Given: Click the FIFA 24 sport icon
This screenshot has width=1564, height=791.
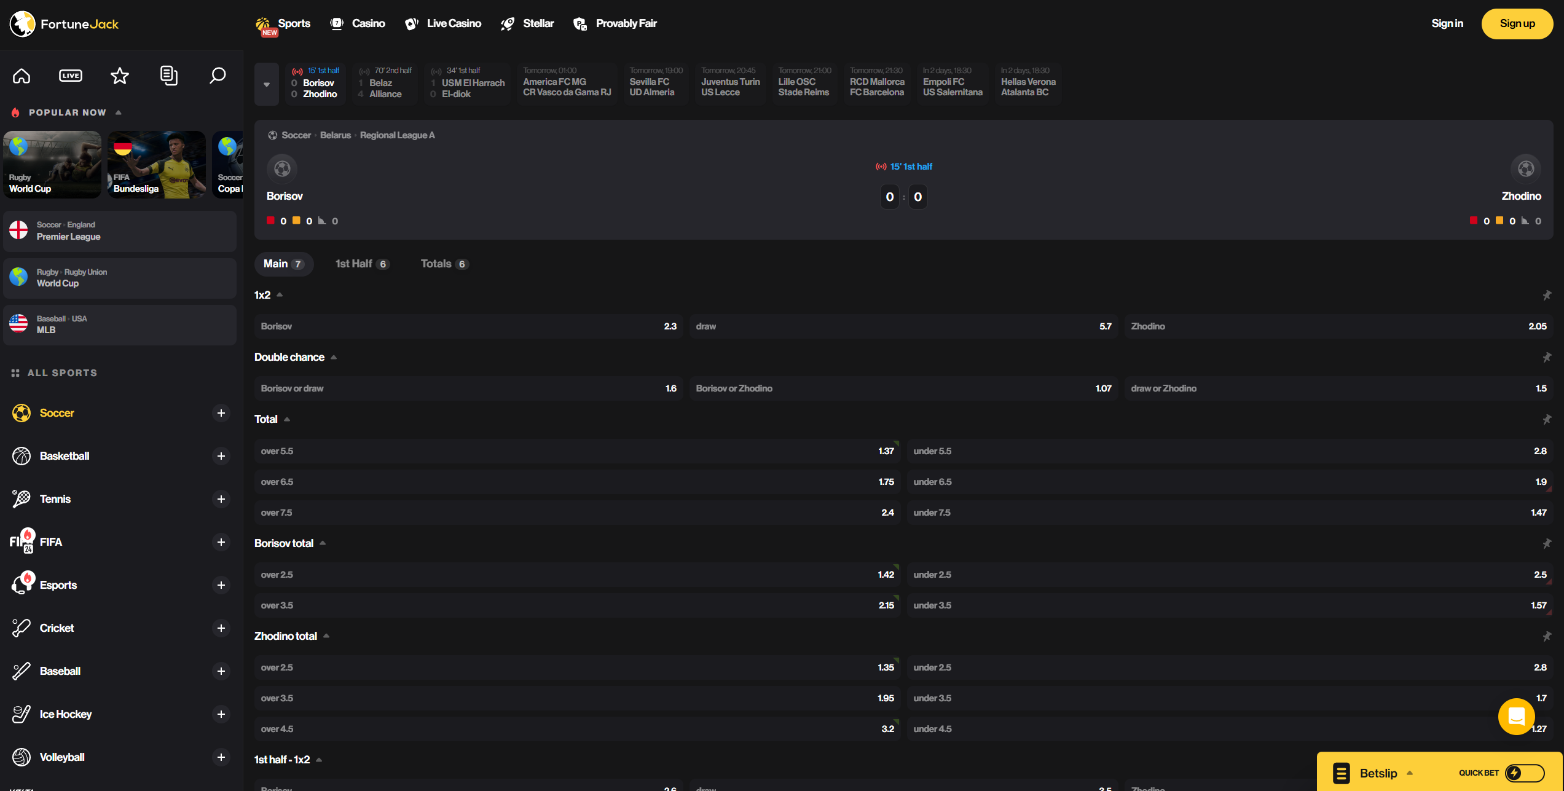Looking at the screenshot, I should point(23,541).
